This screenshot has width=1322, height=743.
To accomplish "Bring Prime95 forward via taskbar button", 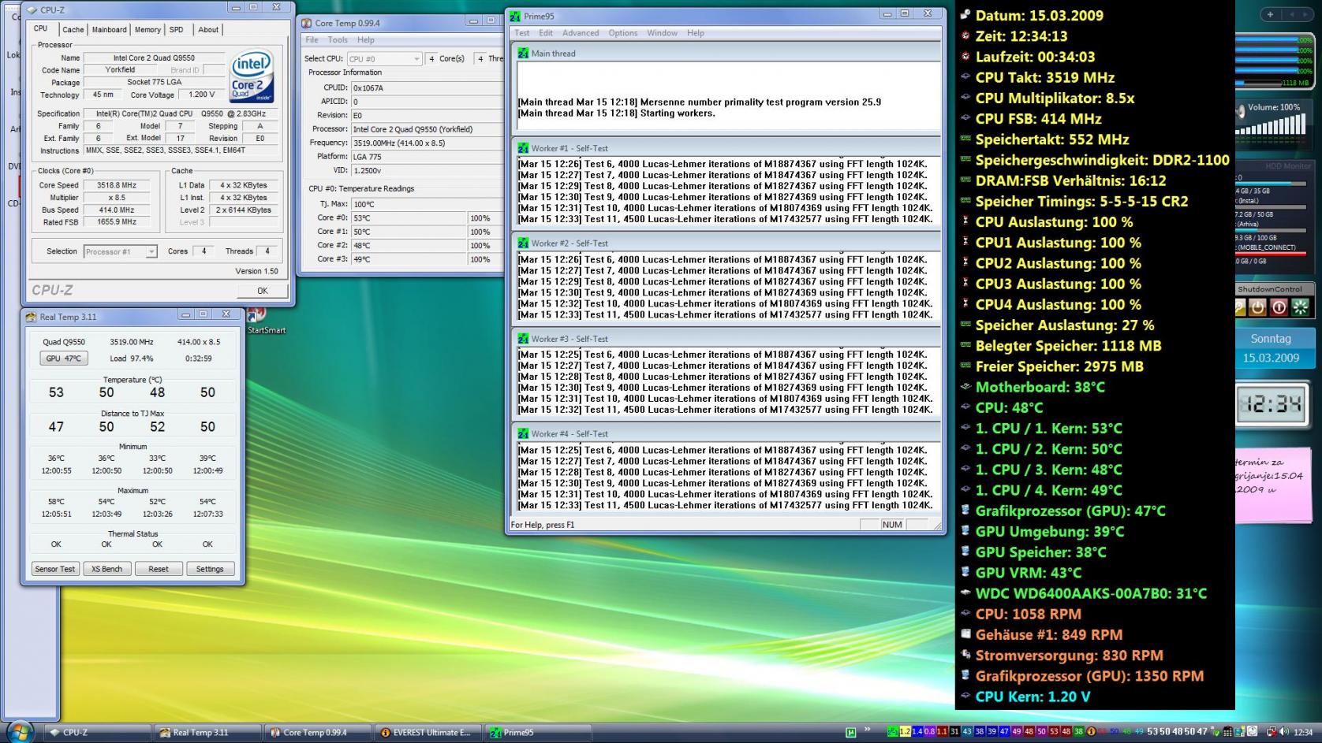I will pyautogui.click(x=537, y=732).
